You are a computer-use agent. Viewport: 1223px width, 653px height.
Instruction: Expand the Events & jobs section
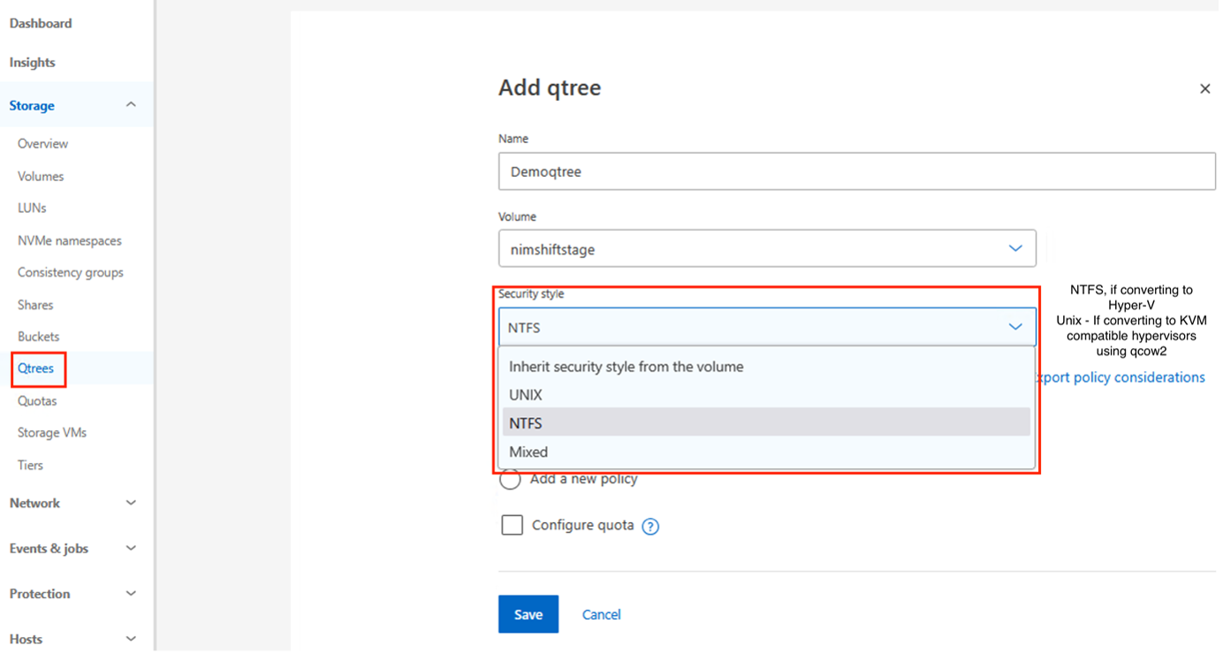131,548
